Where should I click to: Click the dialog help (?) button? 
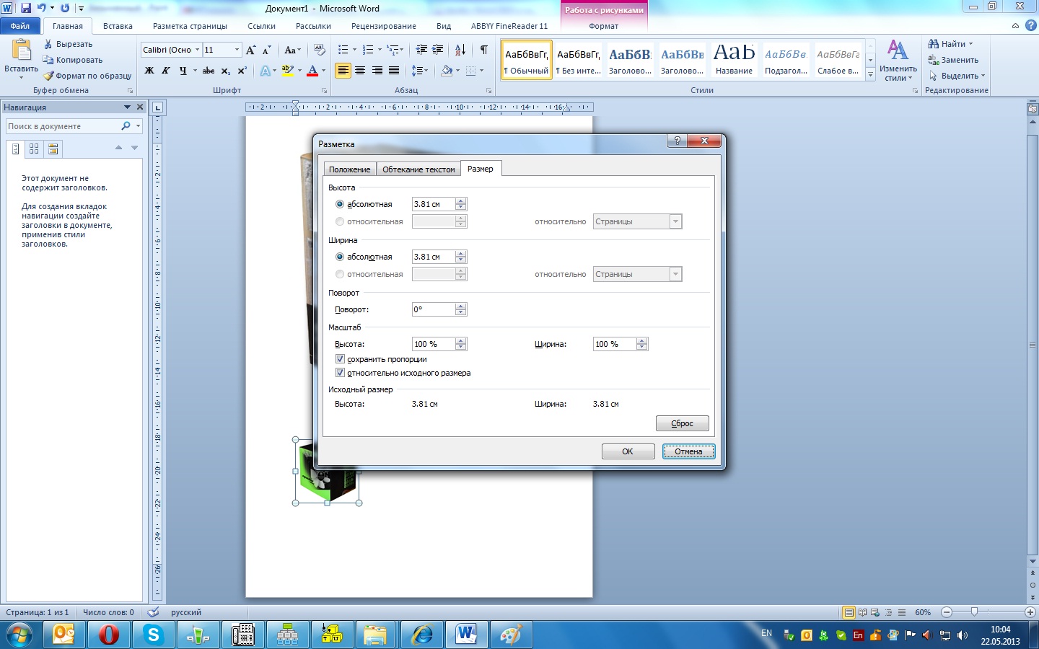(x=677, y=141)
